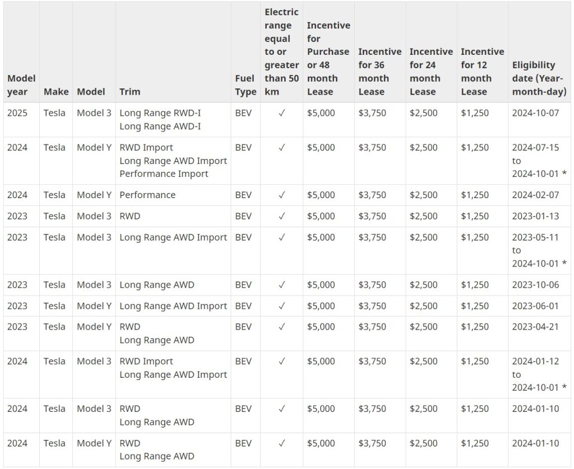
Task: Click the checkmark for eligibility date 2023-04-21
Action: point(281,327)
